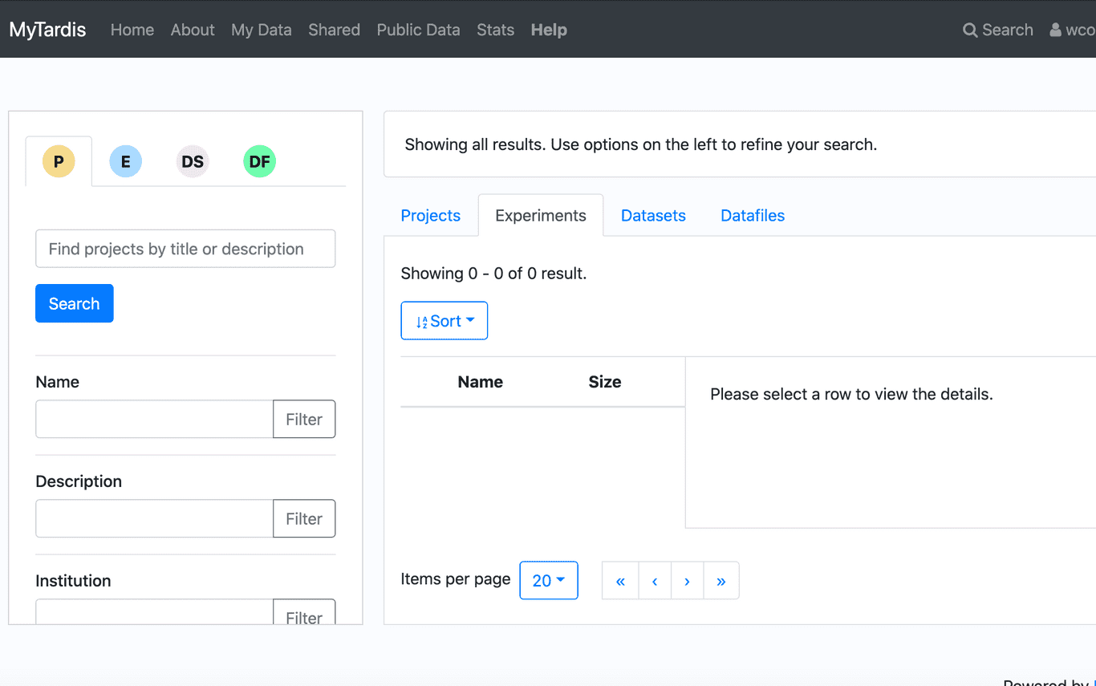The height and width of the screenshot is (686, 1096).
Task: Switch to the Projects results tab
Action: pyautogui.click(x=431, y=215)
